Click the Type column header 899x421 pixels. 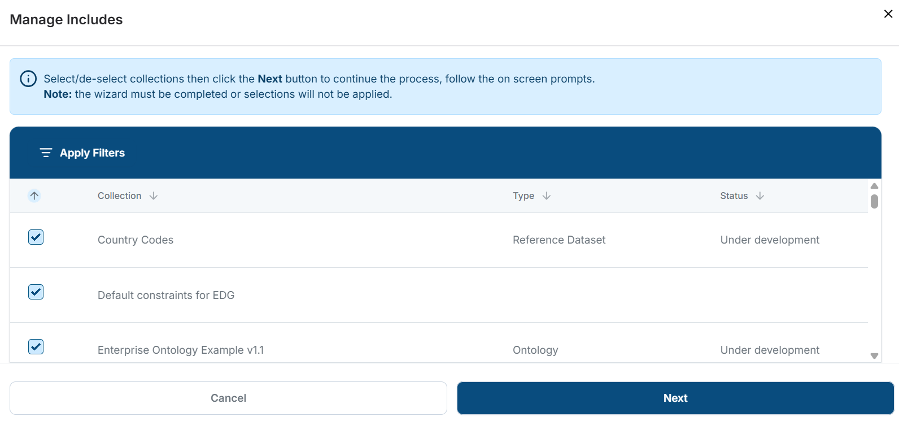click(523, 196)
